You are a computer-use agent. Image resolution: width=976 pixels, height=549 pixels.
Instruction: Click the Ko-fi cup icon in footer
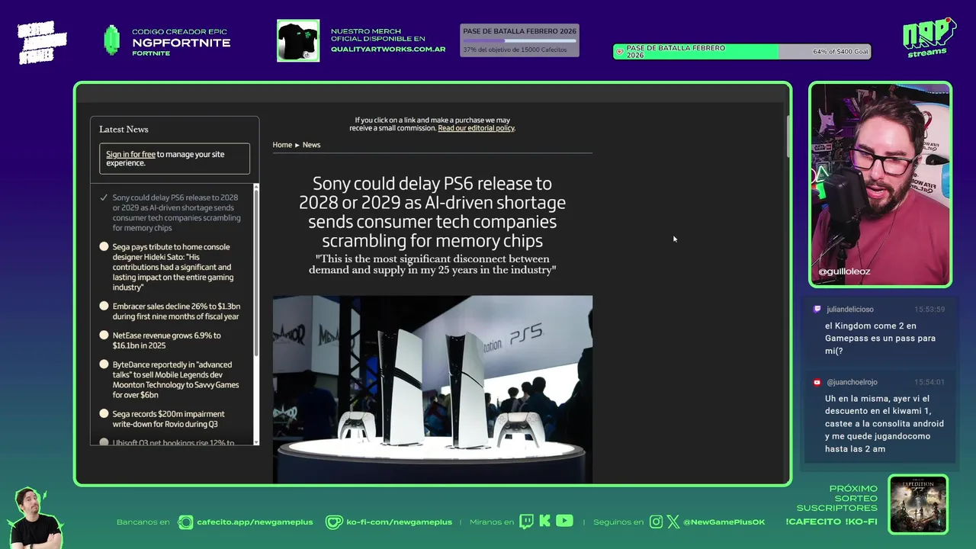coord(334,522)
